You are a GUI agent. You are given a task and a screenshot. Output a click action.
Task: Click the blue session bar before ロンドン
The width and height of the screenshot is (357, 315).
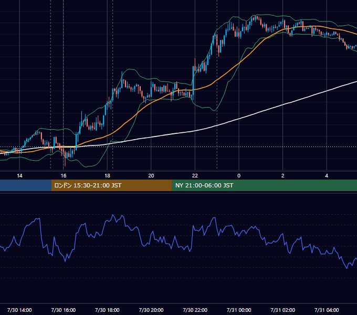tap(26, 185)
